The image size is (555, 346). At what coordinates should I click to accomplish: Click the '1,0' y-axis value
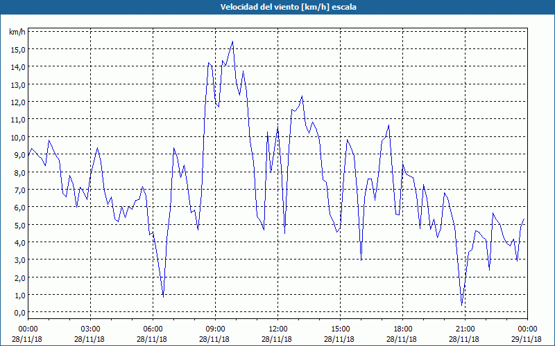19,295
